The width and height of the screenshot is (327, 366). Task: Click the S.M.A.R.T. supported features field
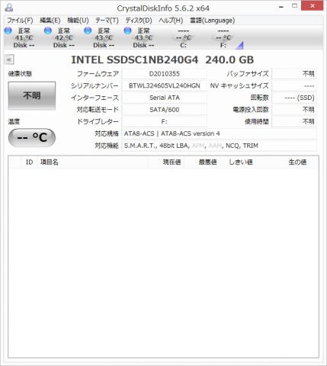(220, 146)
